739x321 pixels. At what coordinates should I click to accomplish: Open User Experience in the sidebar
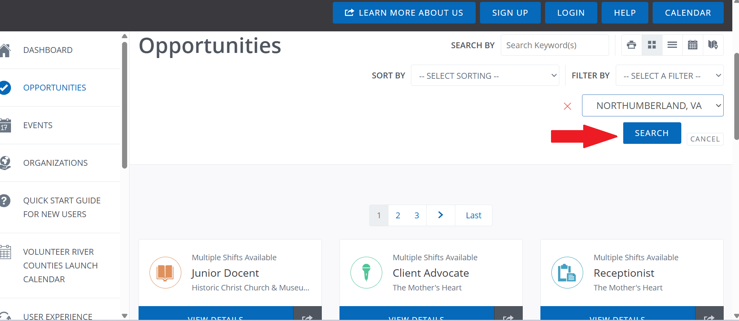58,316
